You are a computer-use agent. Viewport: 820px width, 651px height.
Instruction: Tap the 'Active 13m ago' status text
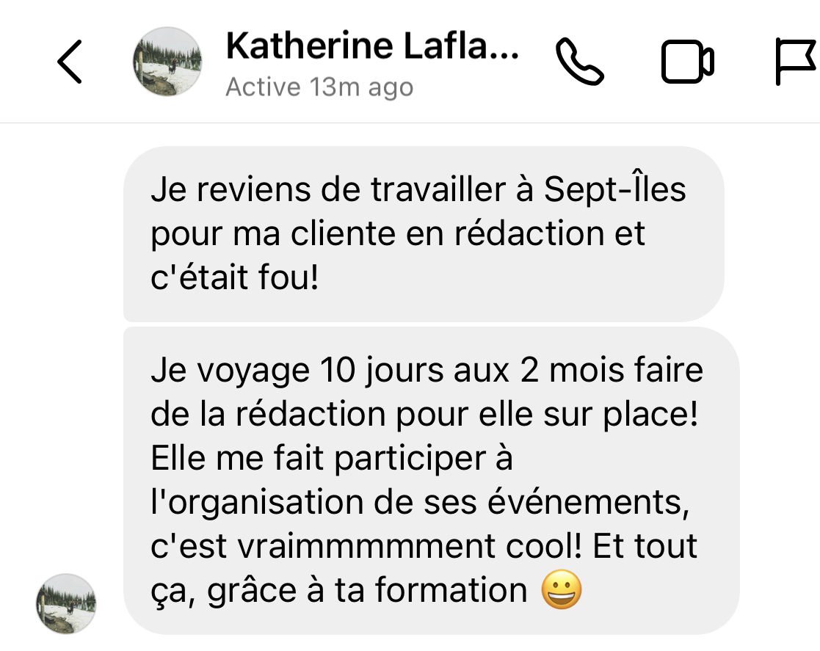319,87
